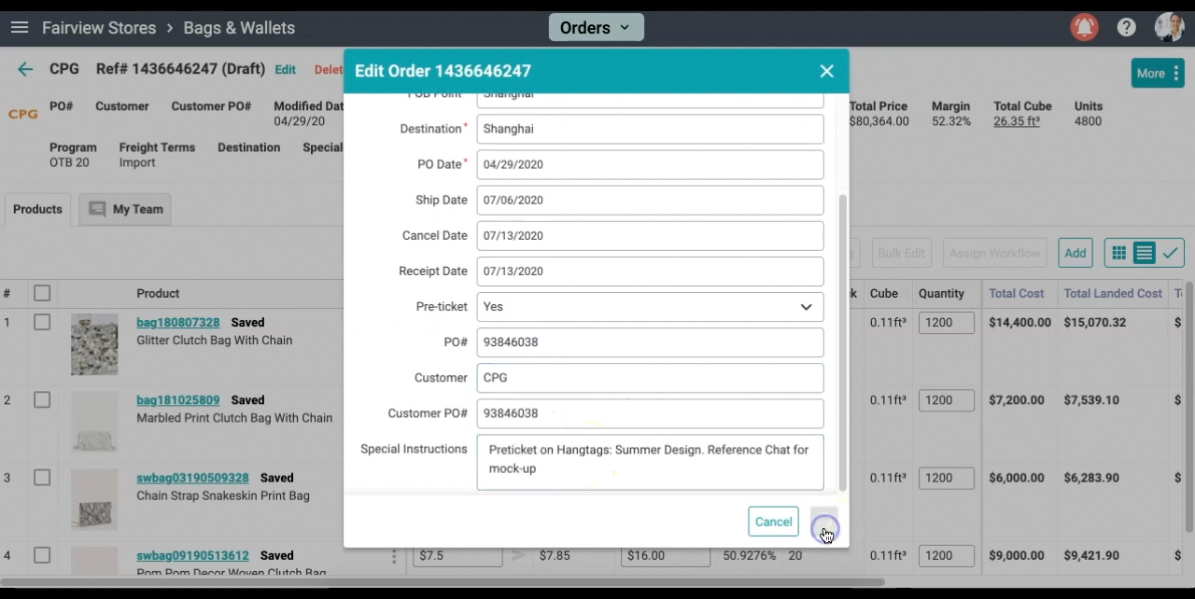Go back using the left arrow

[x=25, y=69]
